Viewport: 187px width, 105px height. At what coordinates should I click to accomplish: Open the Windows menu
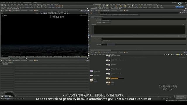pos(14,3)
